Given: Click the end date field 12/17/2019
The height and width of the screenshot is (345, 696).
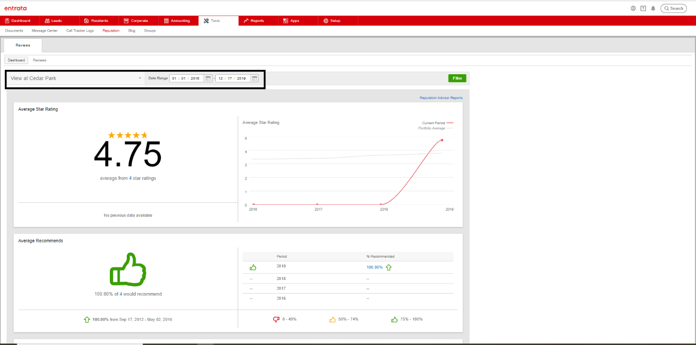Looking at the screenshot, I should (233, 78).
